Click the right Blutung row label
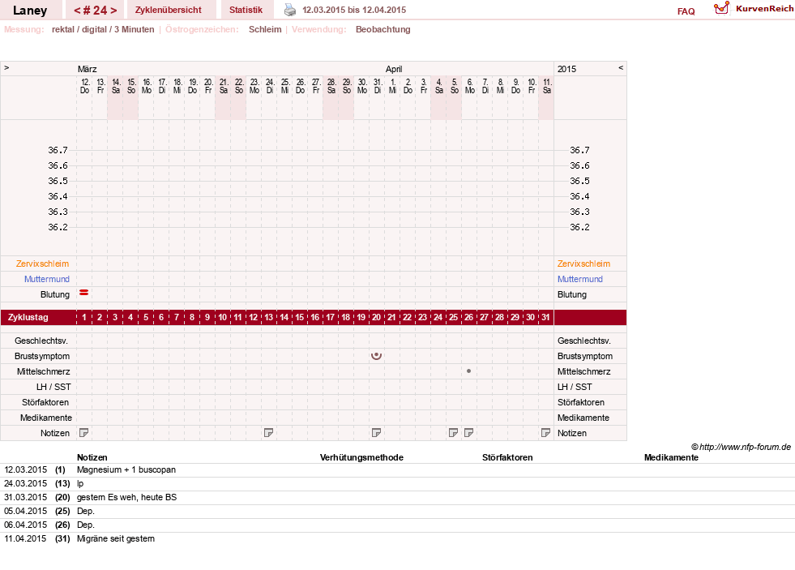The height and width of the screenshot is (570, 795). click(572, 294)
